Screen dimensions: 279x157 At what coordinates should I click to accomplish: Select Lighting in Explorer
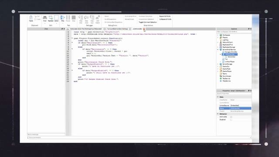(x=225, y=40)
